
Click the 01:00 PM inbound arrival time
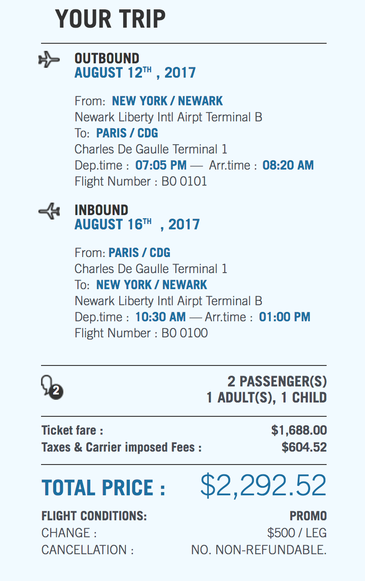pyautogui.click(x=285, y=317)
